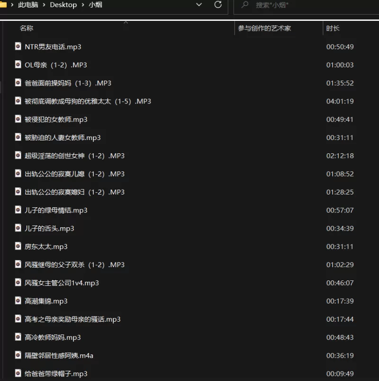Select the file 风骚女主管公司1v4.mp3
The height and width of the screenshot is (381, 379).
62,283
